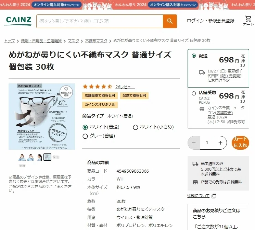Select the second product thumbnail
This screenshot has width=255, height=230.
pyautogui.click(x=30, y=157)
